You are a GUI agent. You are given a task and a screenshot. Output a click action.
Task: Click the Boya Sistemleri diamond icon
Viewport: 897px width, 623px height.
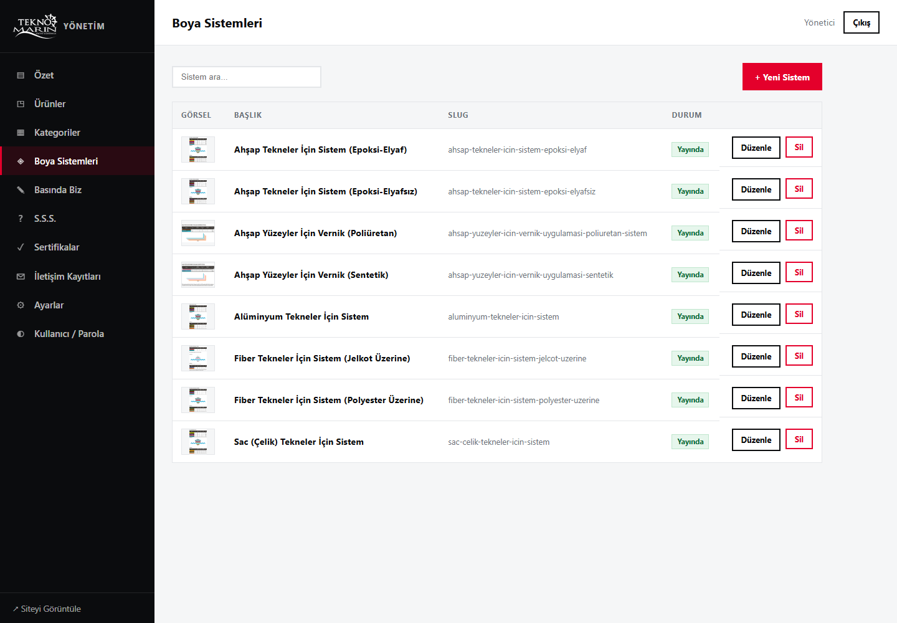click(21, 161)
